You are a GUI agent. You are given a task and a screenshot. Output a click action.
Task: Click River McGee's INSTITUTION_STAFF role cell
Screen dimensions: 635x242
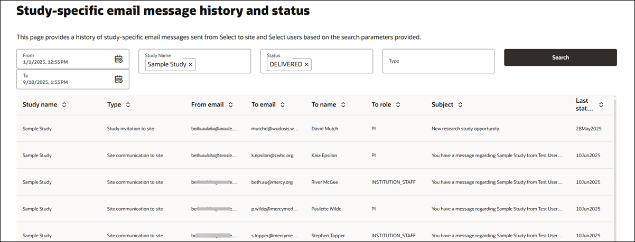394,182
